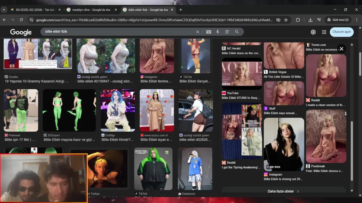Viewport: 362px width, 203px height.
Task: Open site information icon in address bar
Action: (31, 20)
